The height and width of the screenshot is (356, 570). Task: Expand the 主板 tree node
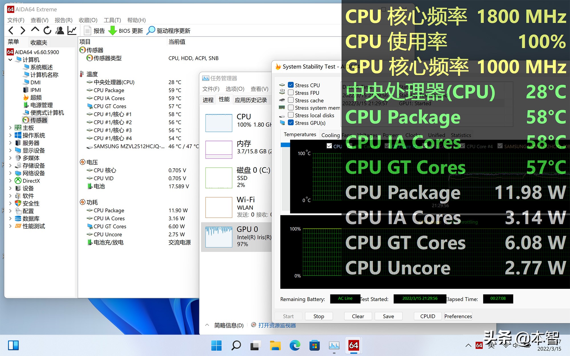coord(10,128)
